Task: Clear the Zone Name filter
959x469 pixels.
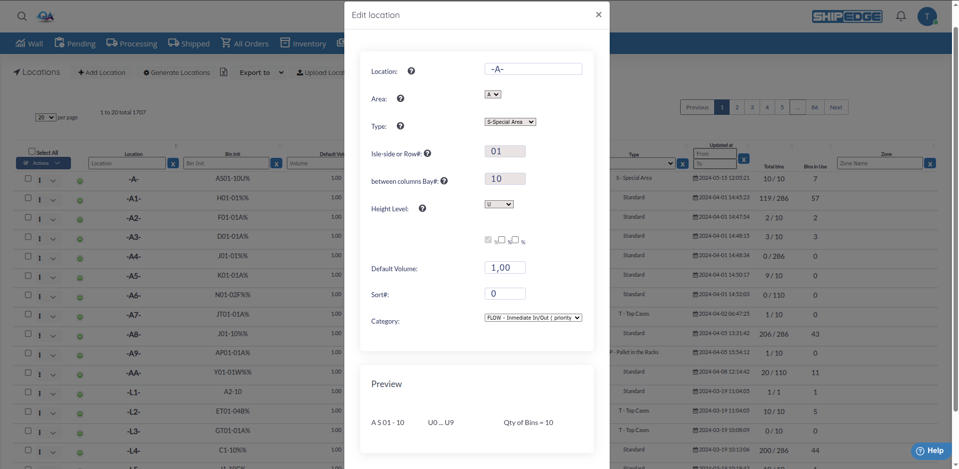Action: click(930, 164)
